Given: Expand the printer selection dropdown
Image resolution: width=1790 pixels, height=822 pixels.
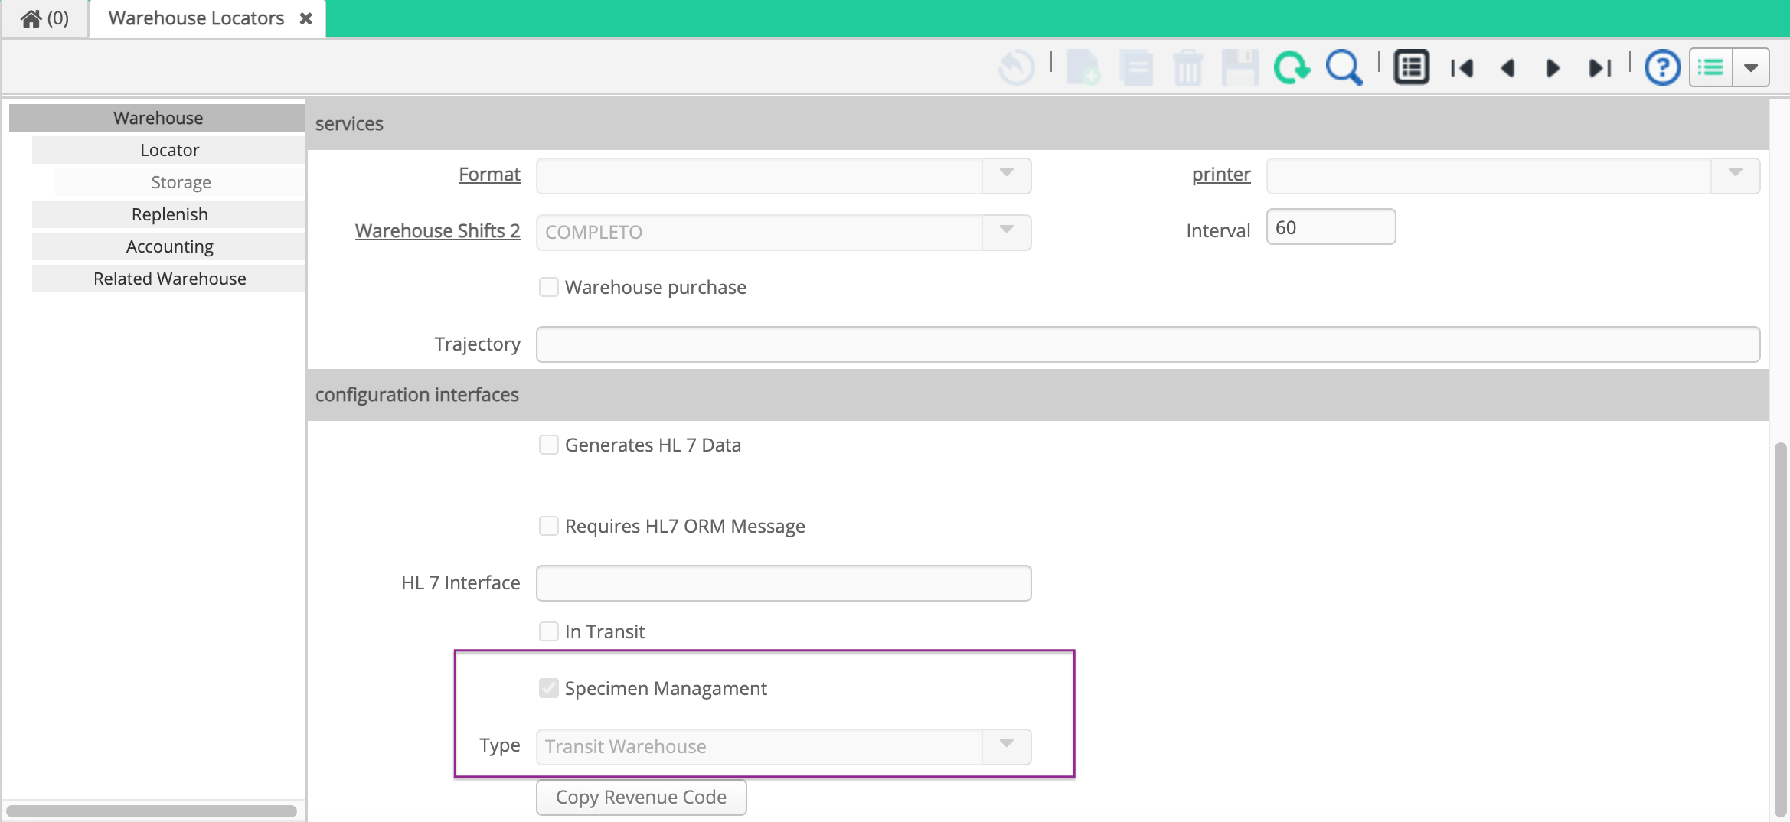Looking at the screenshot, I should point(1734,175).
